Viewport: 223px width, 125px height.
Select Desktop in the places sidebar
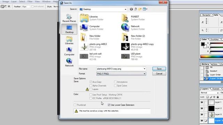pyautogui.click(x=69, y=29)
